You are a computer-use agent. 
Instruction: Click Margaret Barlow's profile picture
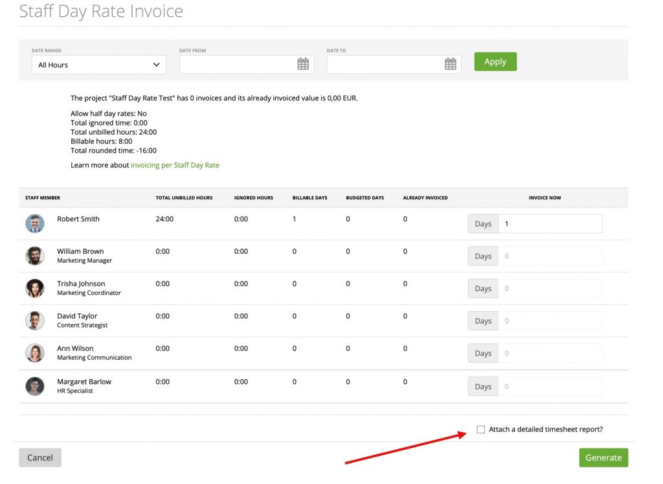coord(34,386)
